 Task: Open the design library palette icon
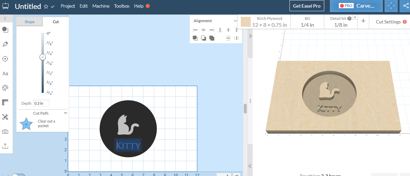click(5, 88)
